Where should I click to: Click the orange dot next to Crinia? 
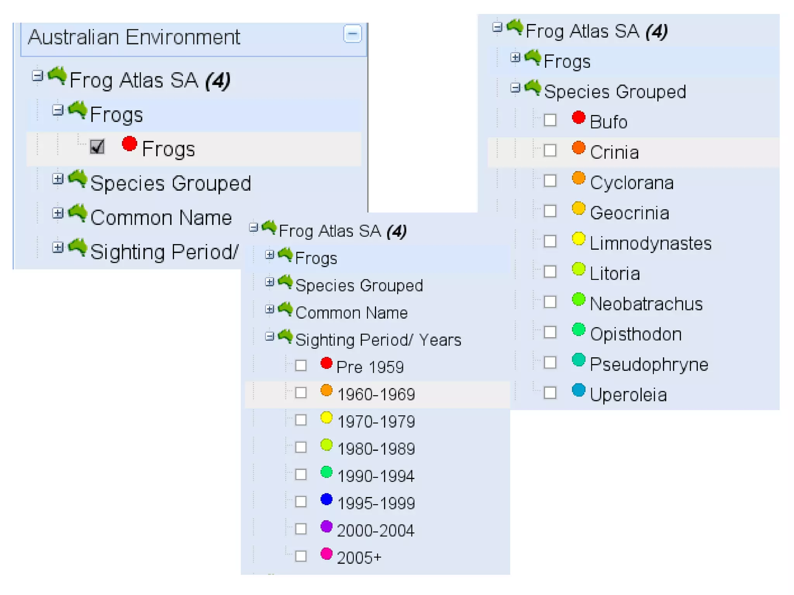click(578, 148)
